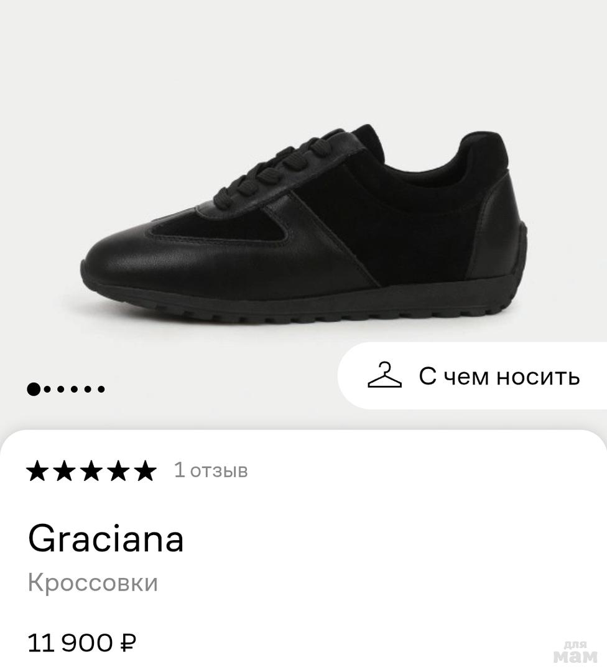Open the "1 отзыв" reviews link
The image size is (607, 672).
[x=211, y=470]
